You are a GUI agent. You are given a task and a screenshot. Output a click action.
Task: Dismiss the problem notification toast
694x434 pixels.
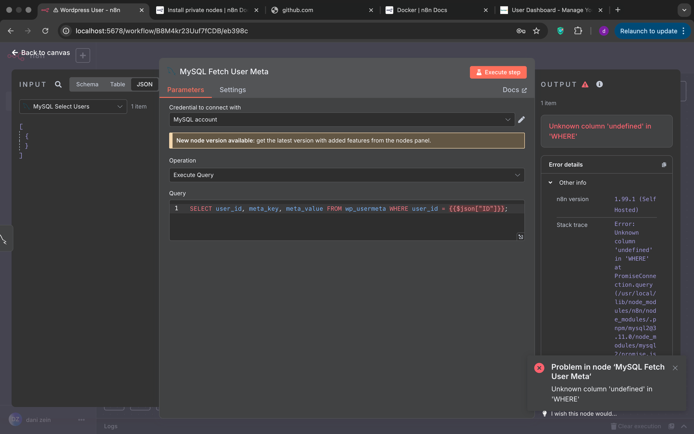pos(675,368)
